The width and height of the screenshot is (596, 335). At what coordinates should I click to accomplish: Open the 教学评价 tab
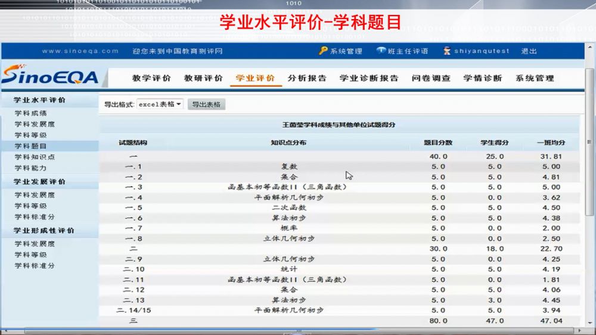coord(151,78)
